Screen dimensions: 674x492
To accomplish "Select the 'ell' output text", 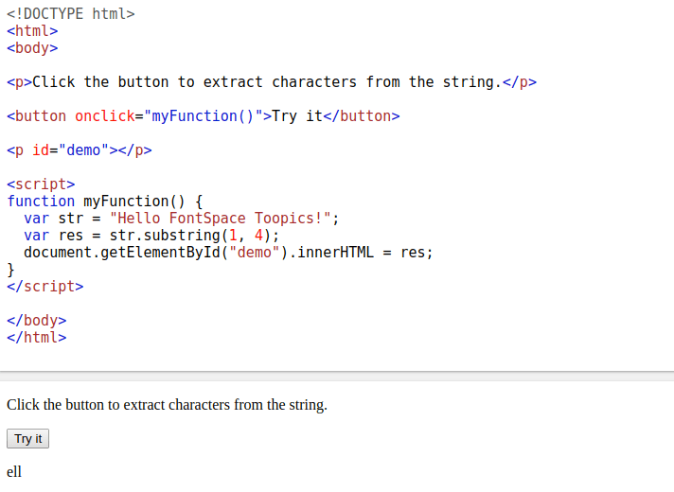I will click(x=14, y=472).
